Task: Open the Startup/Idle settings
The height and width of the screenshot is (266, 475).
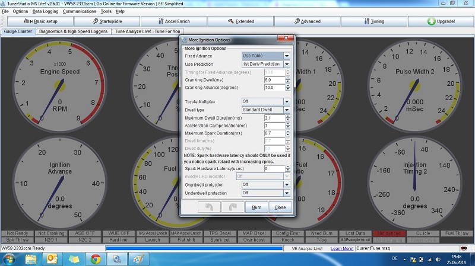Action: coord(107,21)
